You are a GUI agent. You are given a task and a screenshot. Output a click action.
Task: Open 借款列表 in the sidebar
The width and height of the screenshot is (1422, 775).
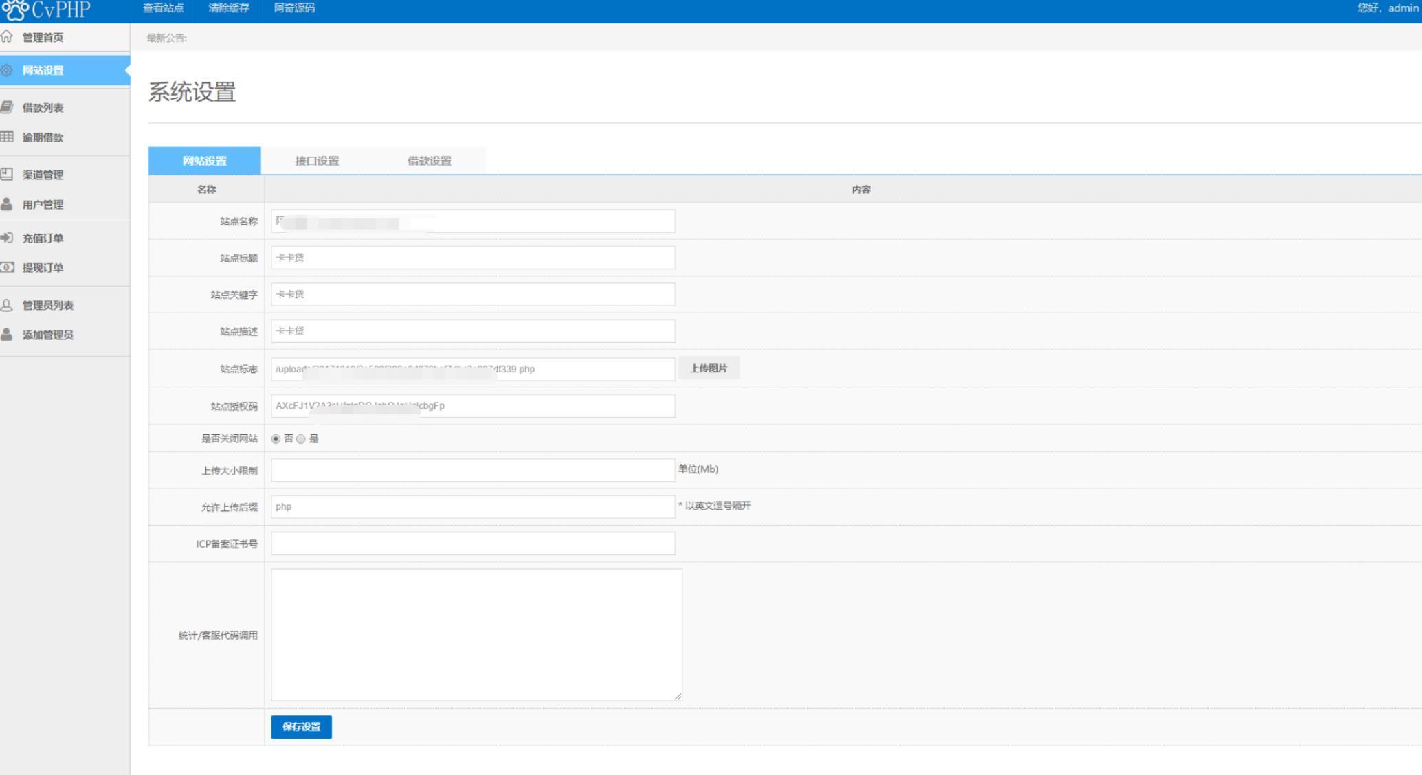coord(43,108)
